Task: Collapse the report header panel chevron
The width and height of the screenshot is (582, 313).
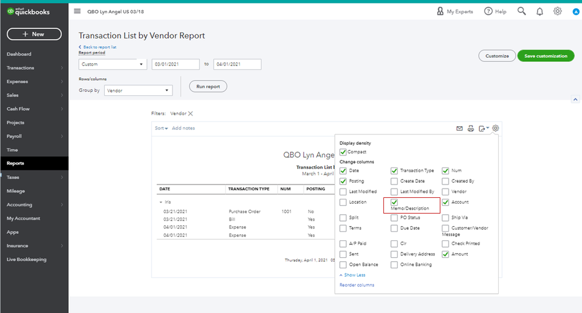Action: 576,99
